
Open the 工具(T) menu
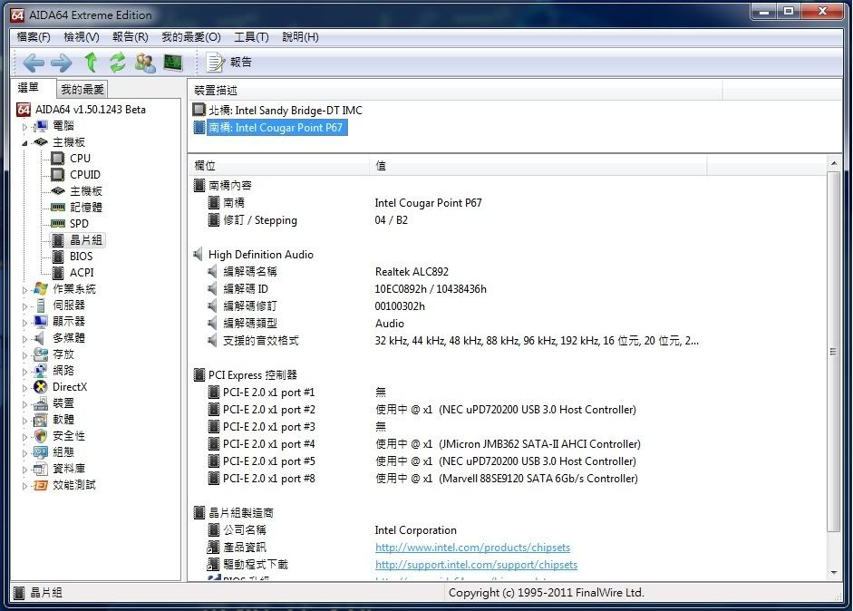[x=251, y=37]
